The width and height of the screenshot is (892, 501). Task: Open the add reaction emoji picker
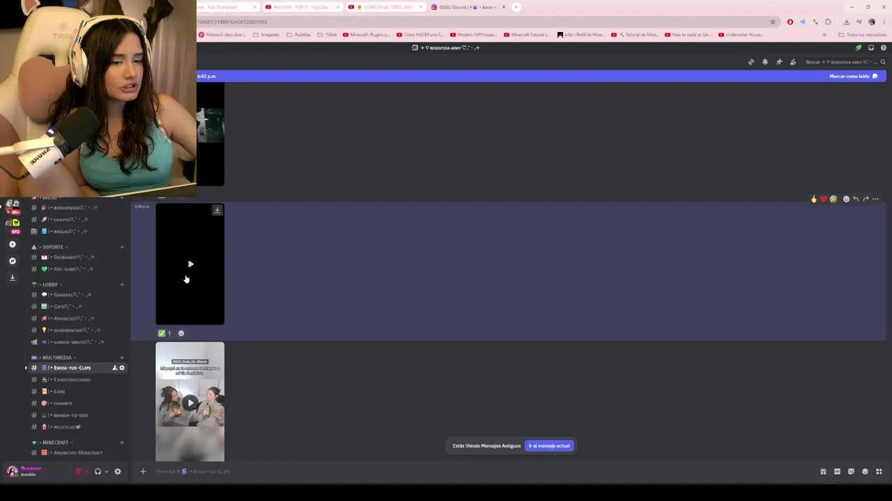pos(846,199)
